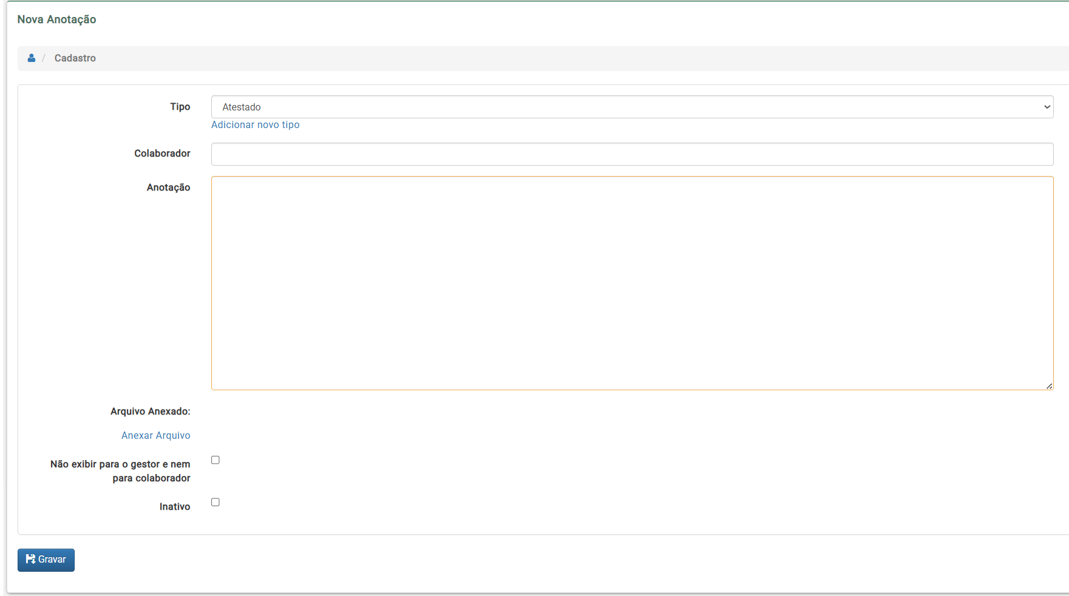The width and height of the screenshot is (1069, 596).
Task: Click the Inativo label text
Action: pos(175,507)
